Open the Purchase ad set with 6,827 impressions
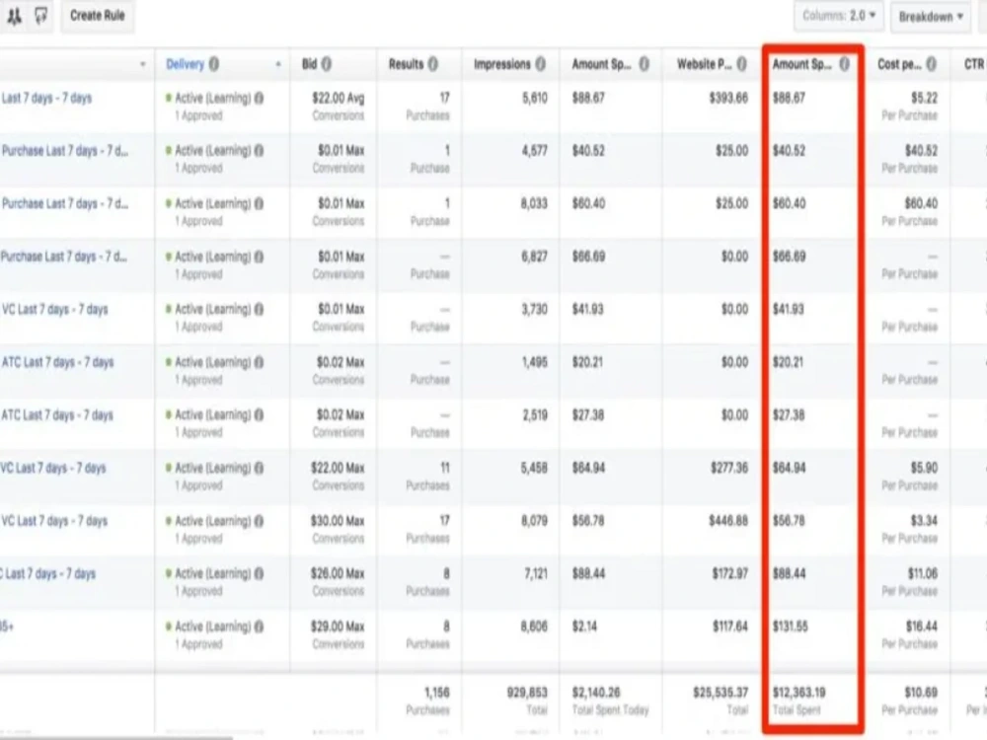 64,257
